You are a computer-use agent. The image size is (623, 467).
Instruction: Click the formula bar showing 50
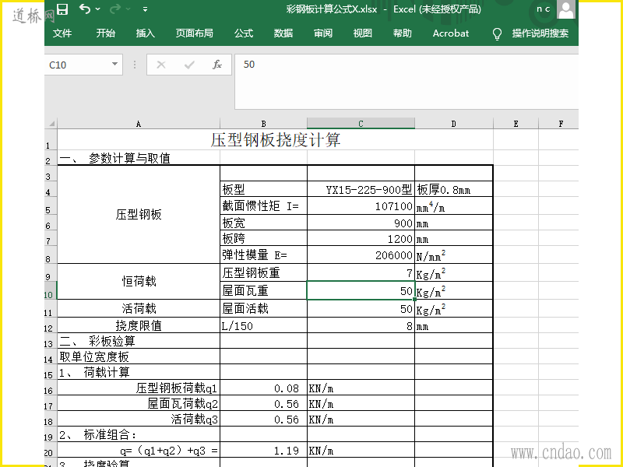[407, 82]
